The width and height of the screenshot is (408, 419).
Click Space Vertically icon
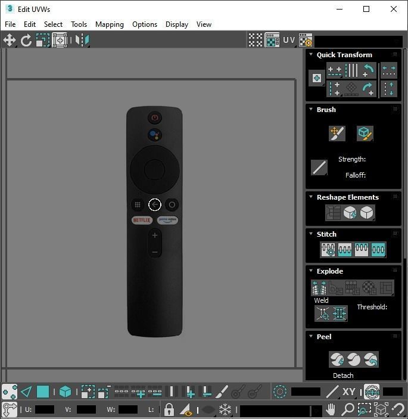[x=389, y=89]
